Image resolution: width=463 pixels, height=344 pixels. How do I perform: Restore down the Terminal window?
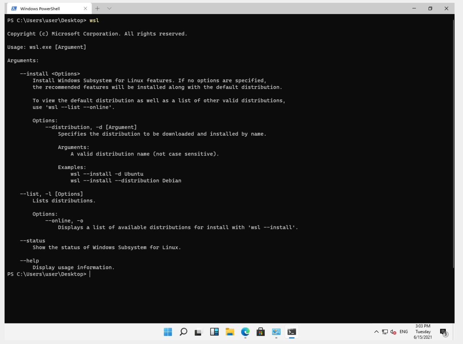pos(430,8)
